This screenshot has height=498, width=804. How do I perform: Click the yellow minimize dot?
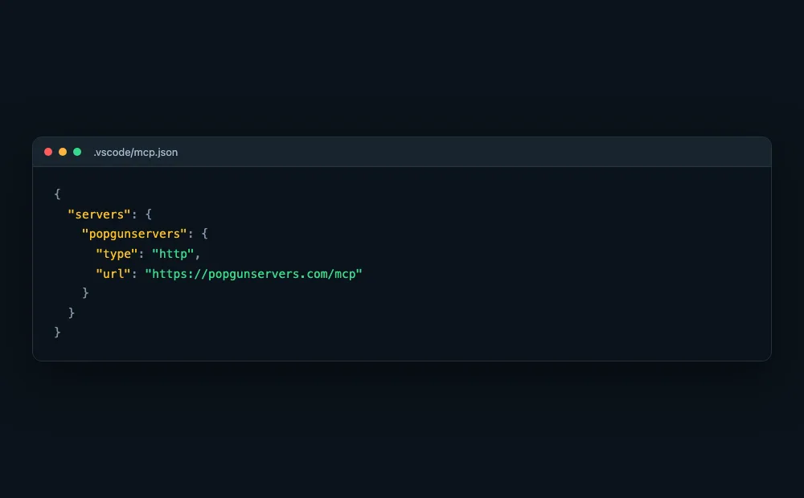click(x=63, y=152)
